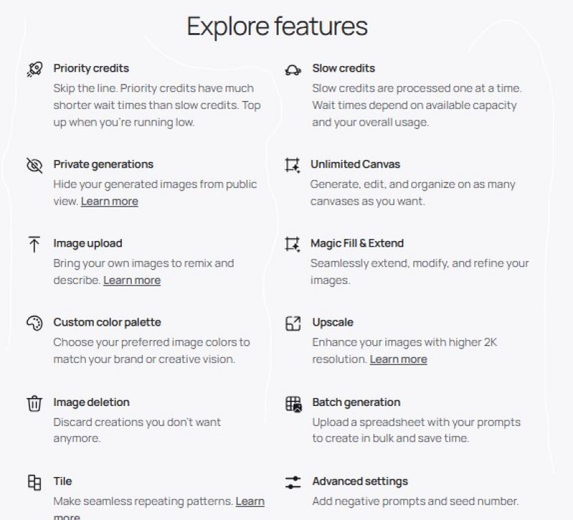Click the Magic Fill & Extend icon
This screenshot has height=520, width=573.
[x=292, y=244]
